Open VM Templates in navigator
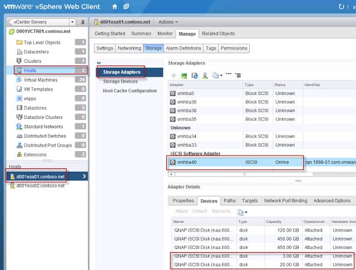Image resolution: width=356 pixels, height=270 pixels. (x=38, y=89)
